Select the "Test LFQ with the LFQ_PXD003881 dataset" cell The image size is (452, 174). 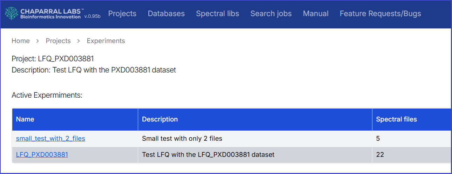(x=208, y=154)
